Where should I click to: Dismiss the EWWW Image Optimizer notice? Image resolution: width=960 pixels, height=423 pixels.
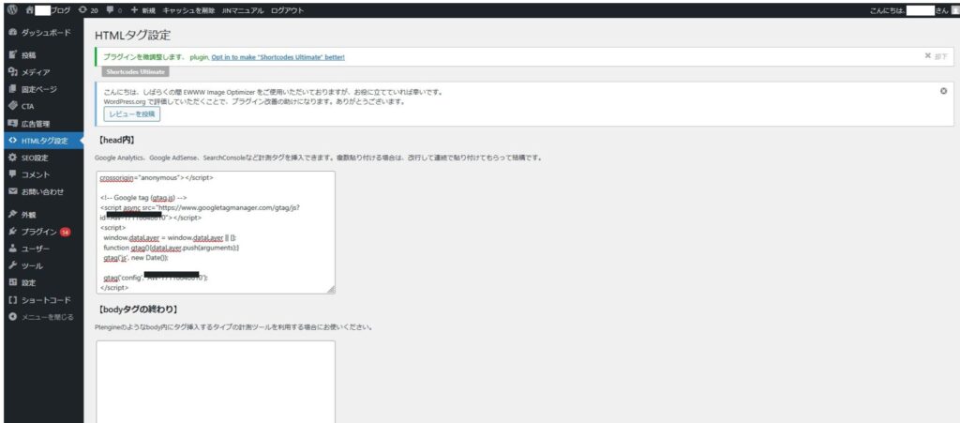tap(943, 91)
